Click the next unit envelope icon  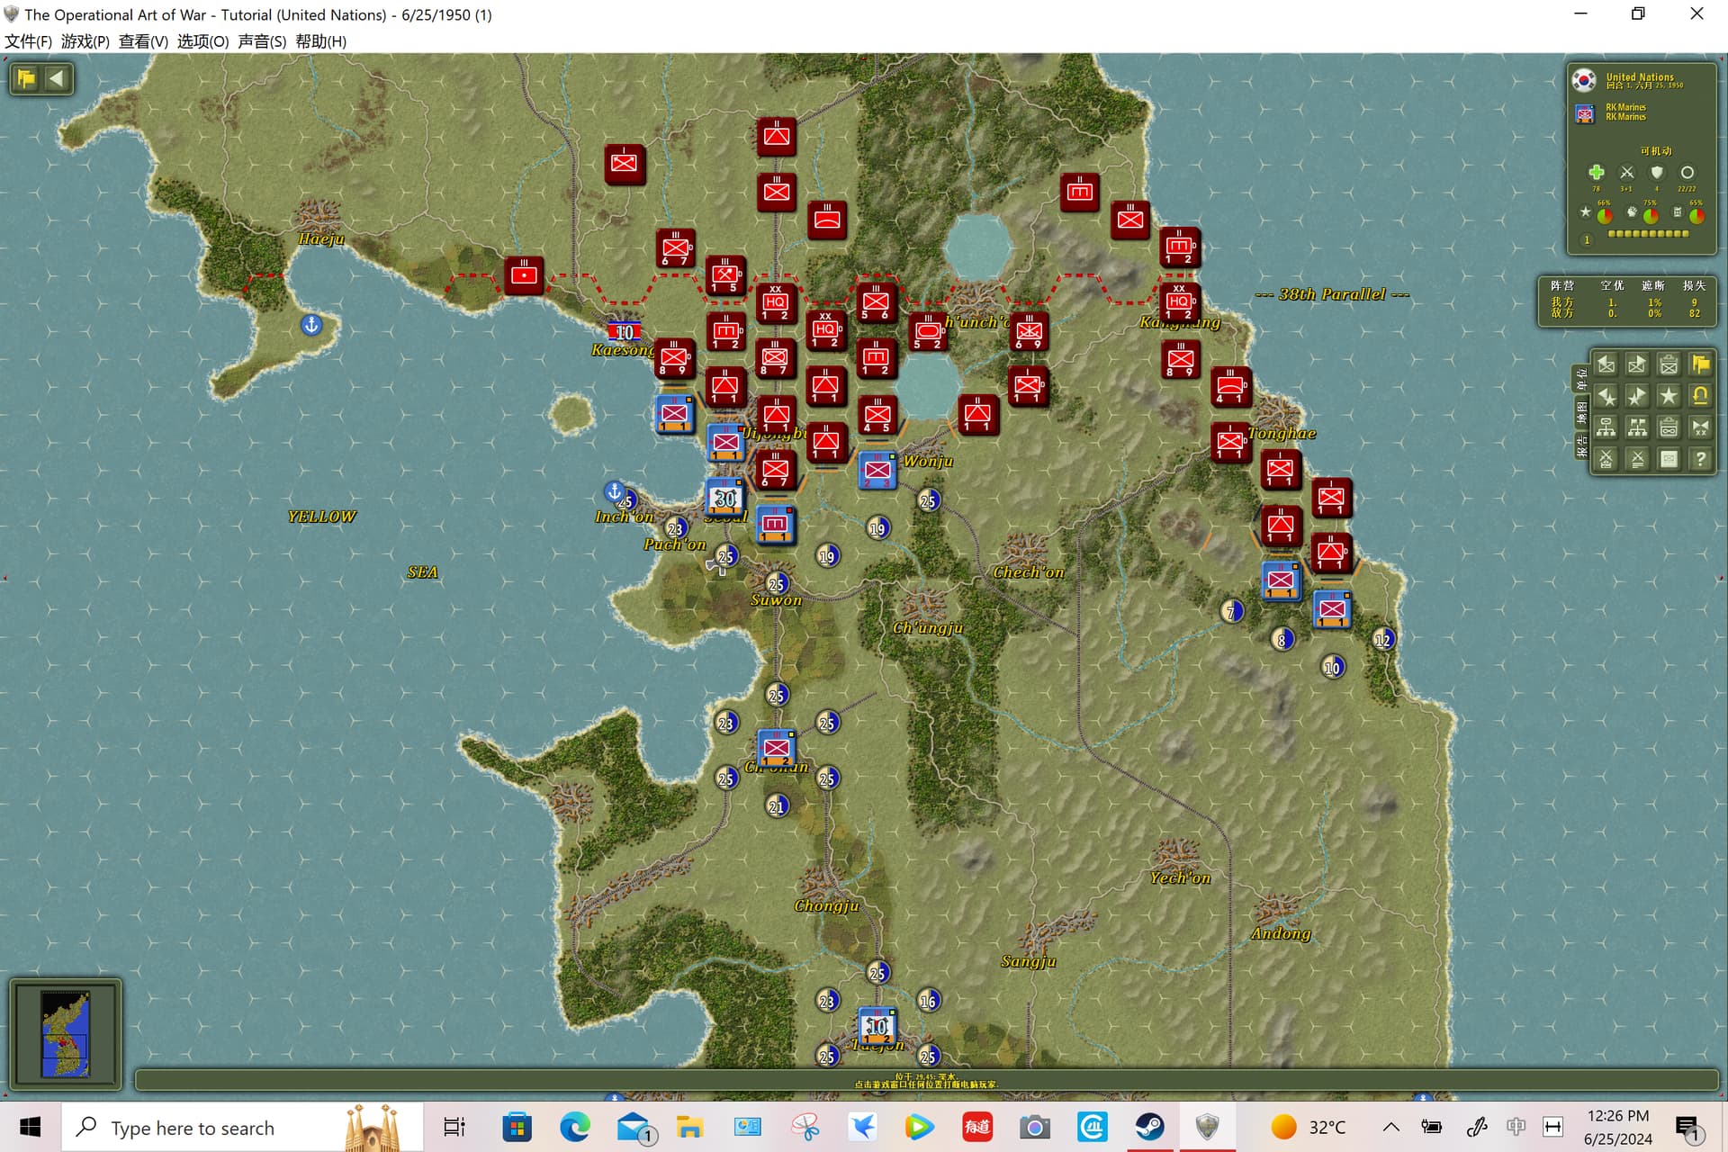pyautogui.click(x=1637, y=364)
